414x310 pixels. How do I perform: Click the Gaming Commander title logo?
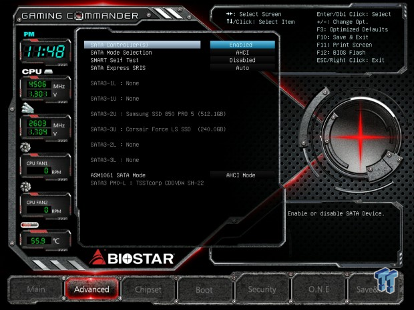click(x=79, y=16)
